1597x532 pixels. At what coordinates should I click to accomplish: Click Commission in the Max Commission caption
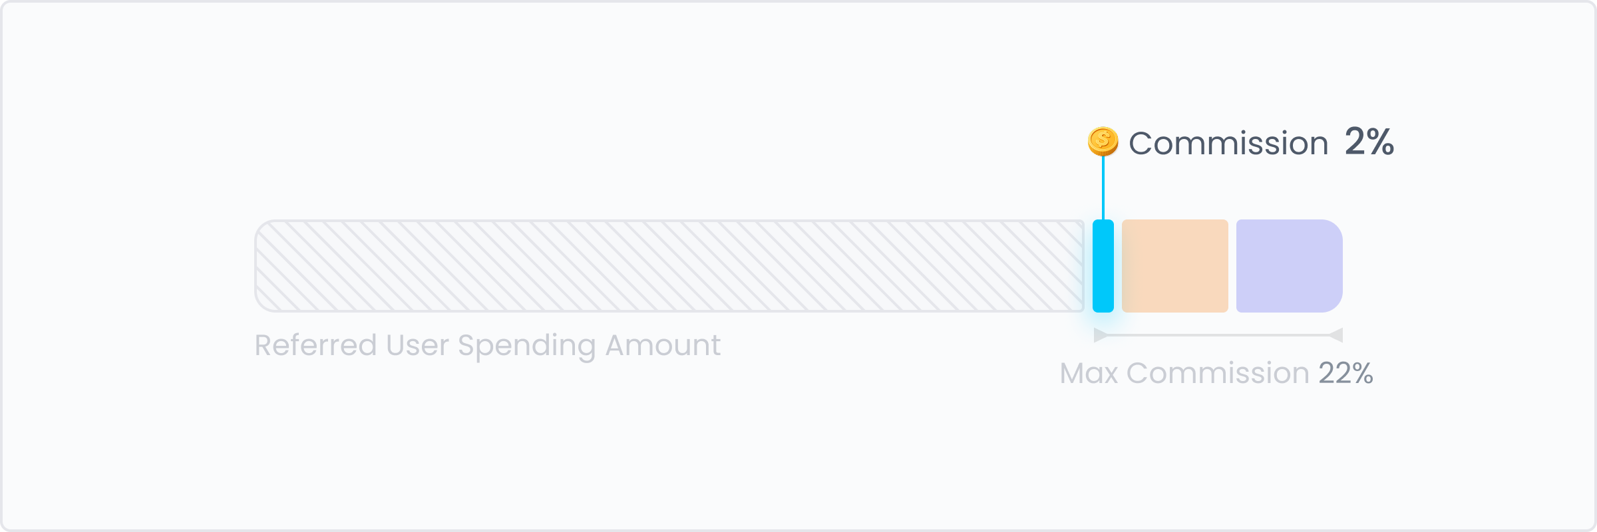tap(1218, 373)
